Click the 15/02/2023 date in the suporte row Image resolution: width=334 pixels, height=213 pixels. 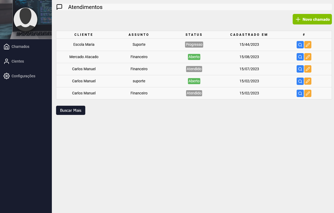(249, 81)
